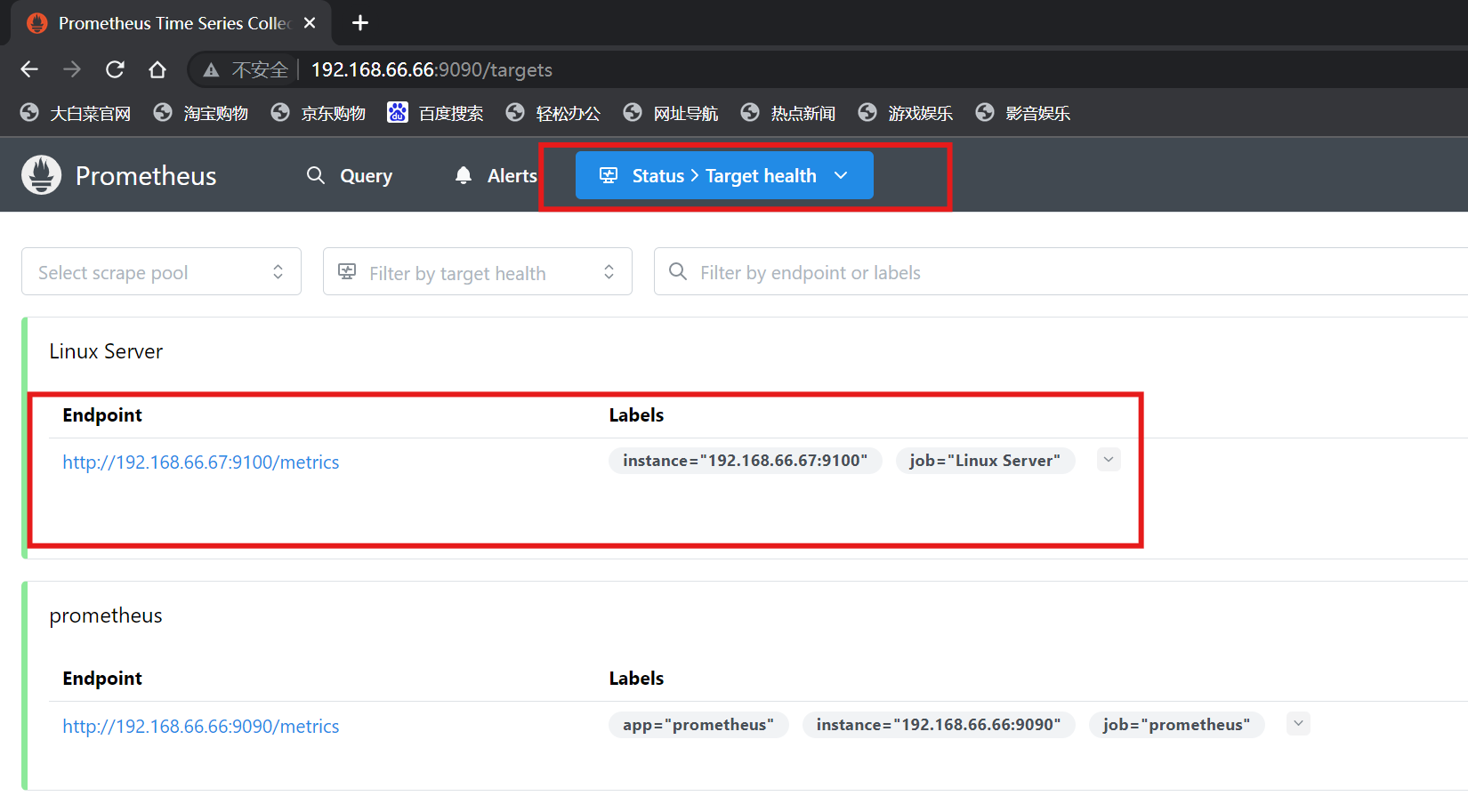Open the 百度搜索 bookmark
1468x804 pixels.
click(436, 113)
